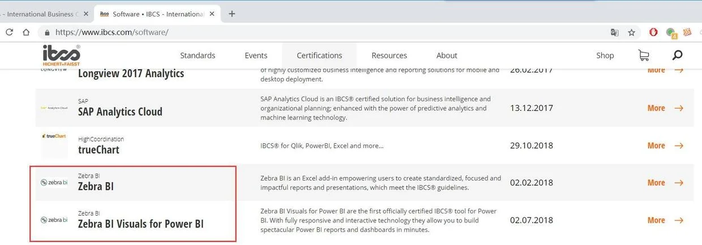Click the translate page icon in address bar
Viewport: 702px width, 245px height.
tap(614, 32)
